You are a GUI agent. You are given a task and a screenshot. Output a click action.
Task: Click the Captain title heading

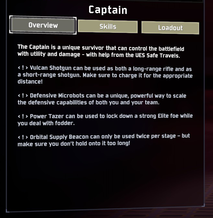pyautogui.click(x=108, y=10)
